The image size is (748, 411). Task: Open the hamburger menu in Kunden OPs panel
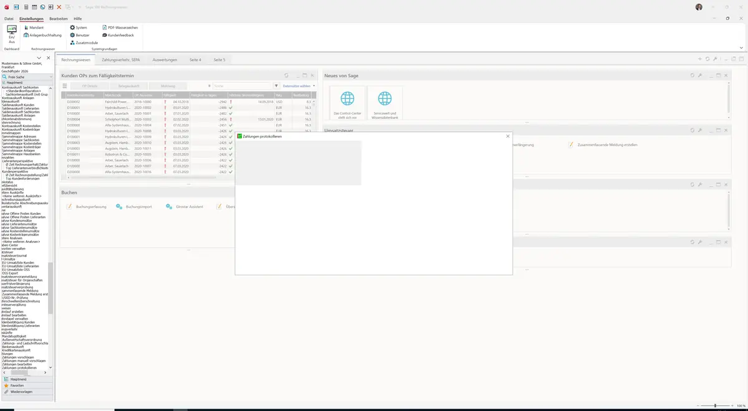coord(65,86)
